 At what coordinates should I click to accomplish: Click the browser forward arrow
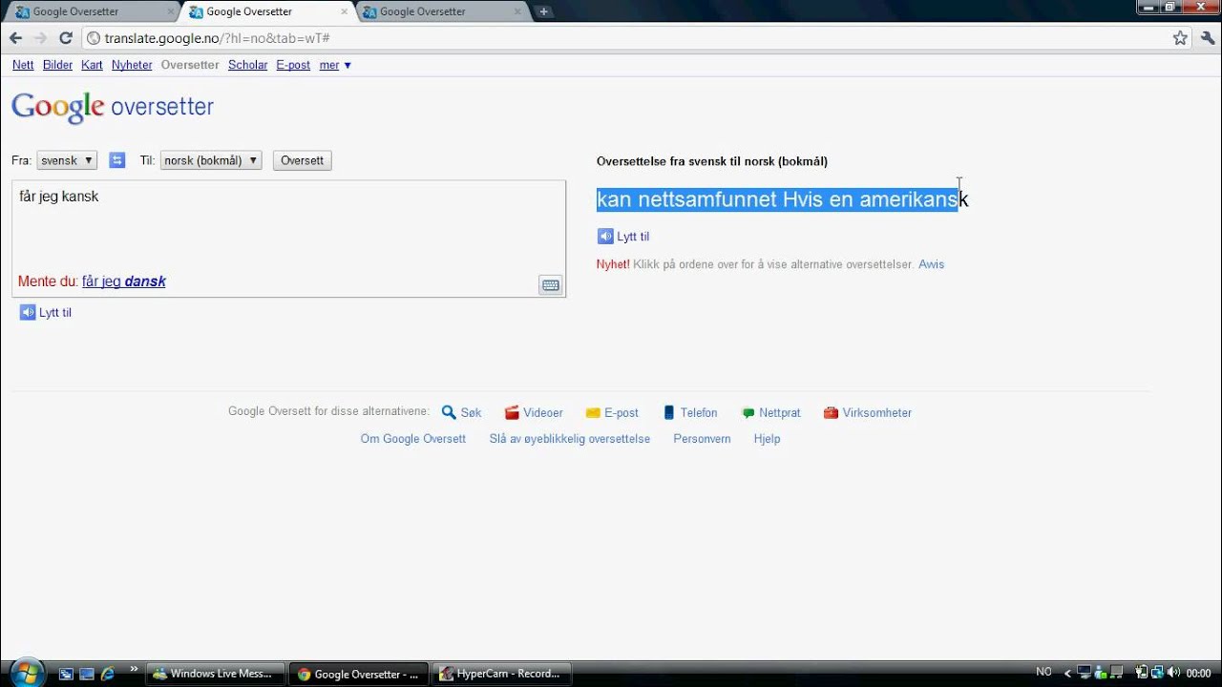point(40,38)
